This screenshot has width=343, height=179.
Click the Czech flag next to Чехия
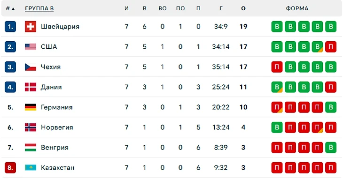click(31, 67)
